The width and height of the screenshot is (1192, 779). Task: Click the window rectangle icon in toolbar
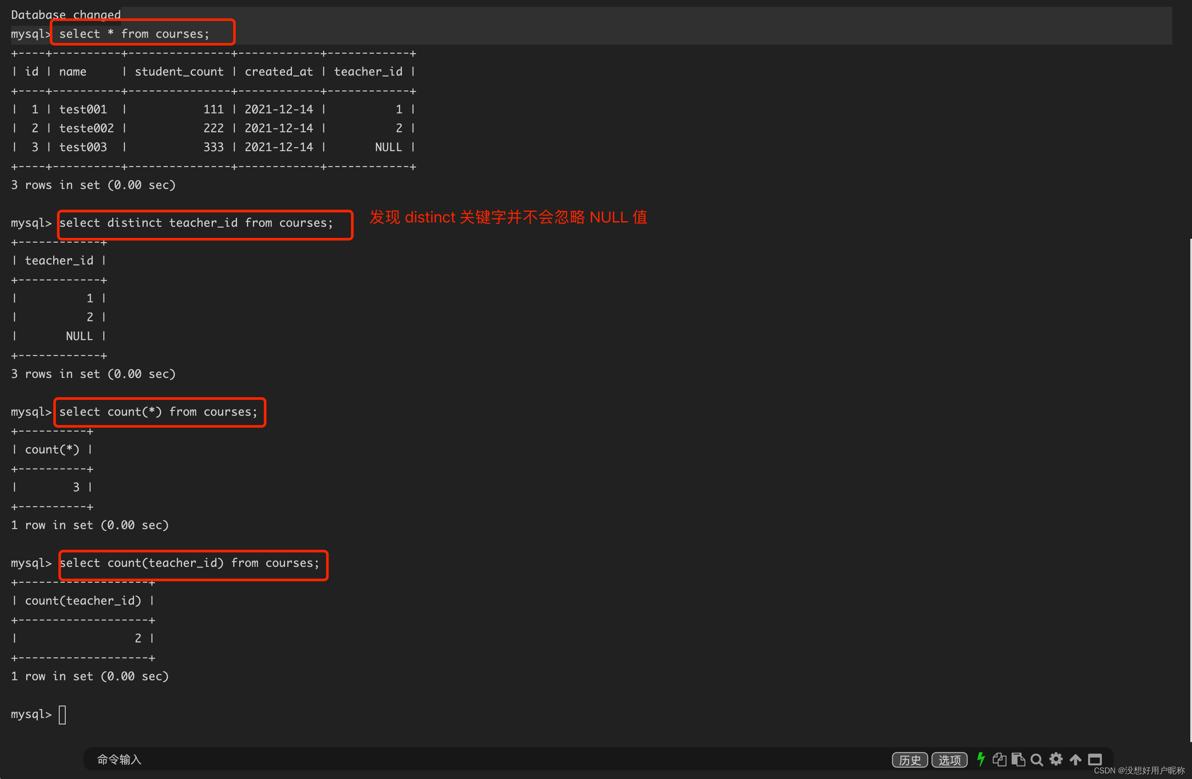tap(1095, 760)
